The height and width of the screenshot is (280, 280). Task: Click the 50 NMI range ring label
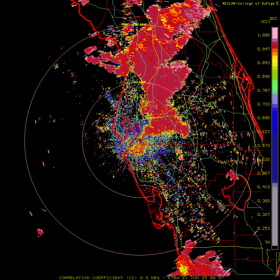140,82
